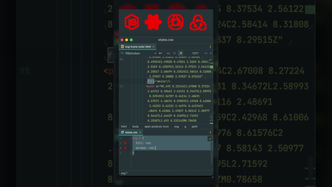
Task: Select path in the breadcrumb bar
Action: point(195,126)
